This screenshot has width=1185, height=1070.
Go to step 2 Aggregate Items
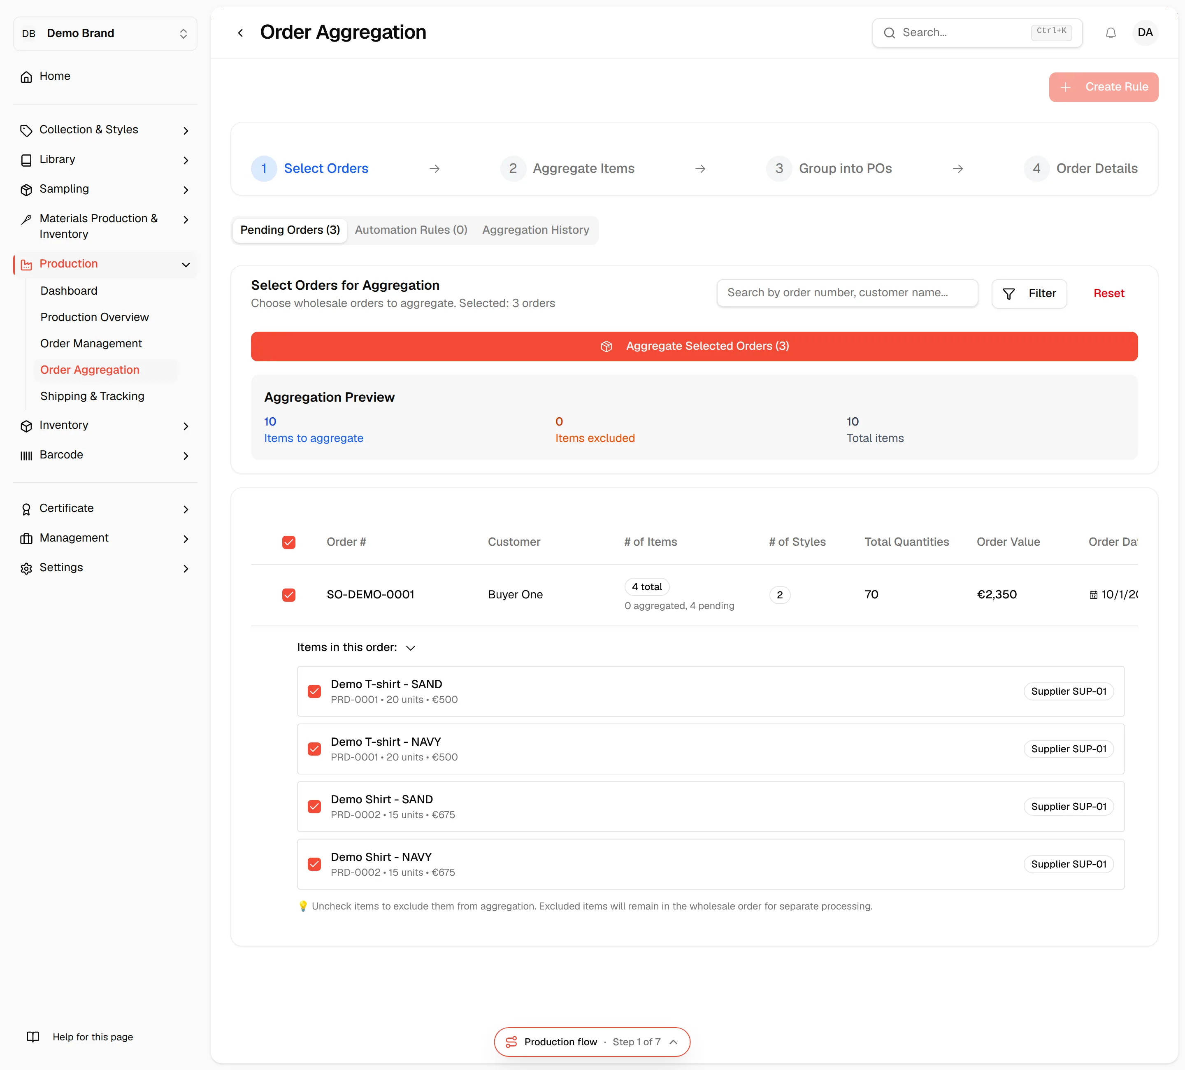pyautogui.click(x=568, y=169)
